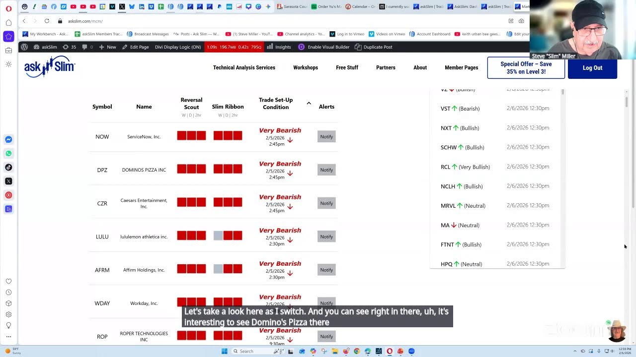
Task: Click Duplicate Post in the admin bar
Action: pos(373,47)
